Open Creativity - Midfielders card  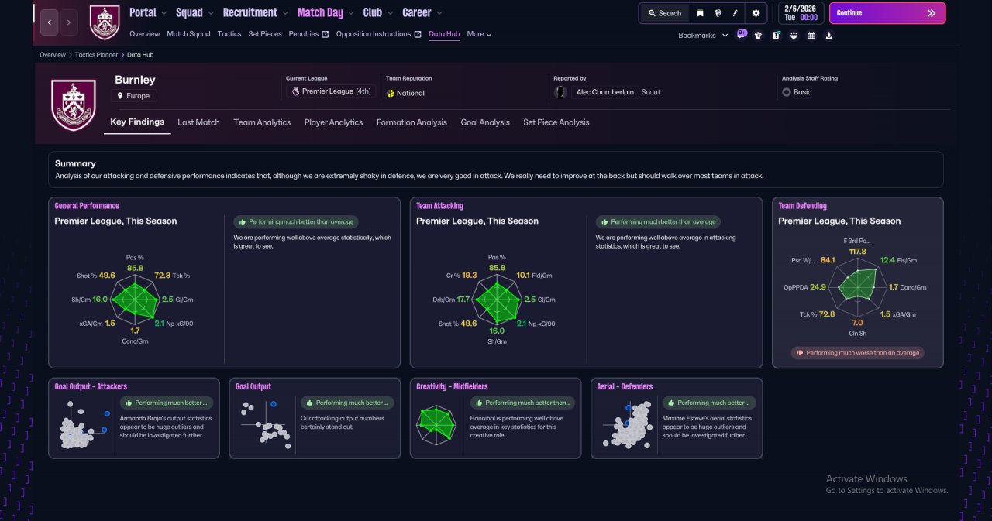(495, 418)
